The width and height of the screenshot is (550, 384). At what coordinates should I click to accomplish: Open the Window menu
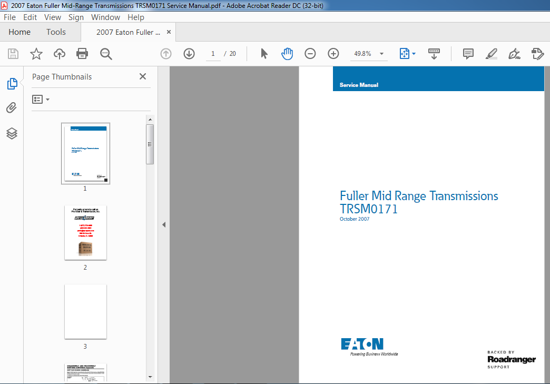105,17
